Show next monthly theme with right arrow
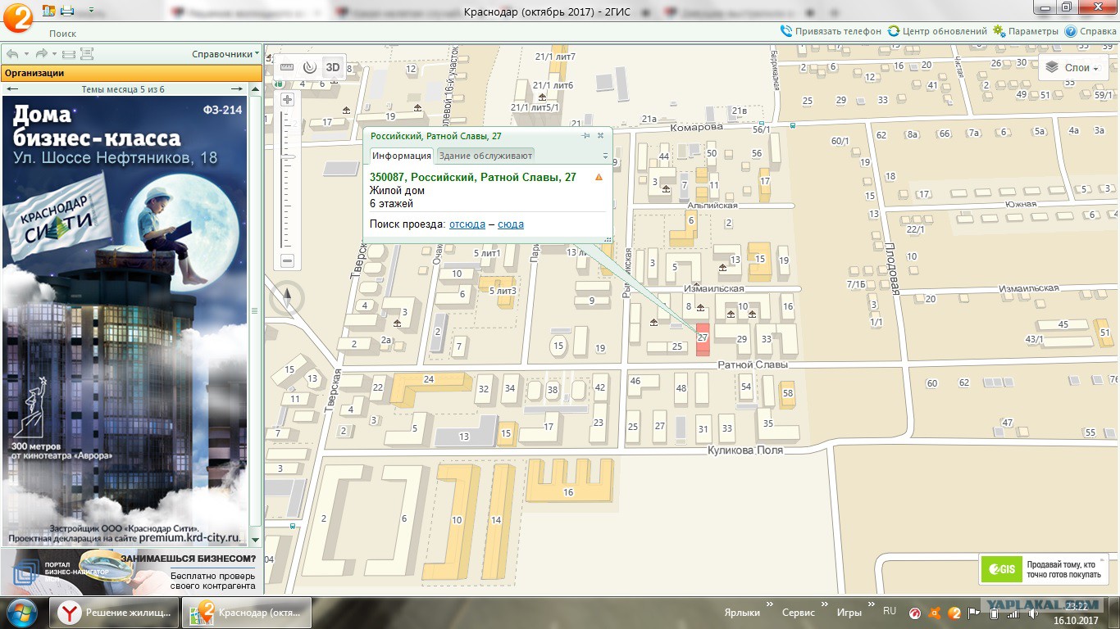 [237, 89]
